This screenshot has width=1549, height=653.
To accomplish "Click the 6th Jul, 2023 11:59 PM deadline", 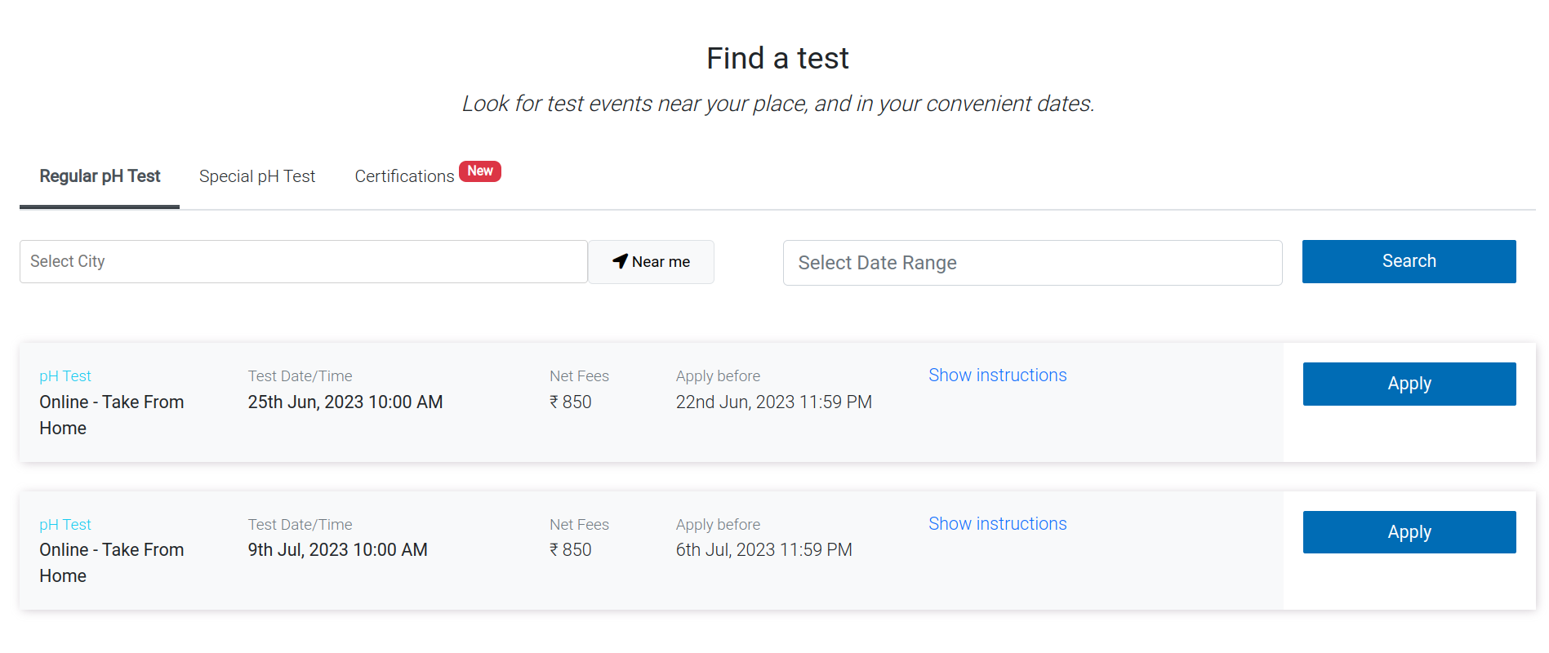I will (763, 550).
